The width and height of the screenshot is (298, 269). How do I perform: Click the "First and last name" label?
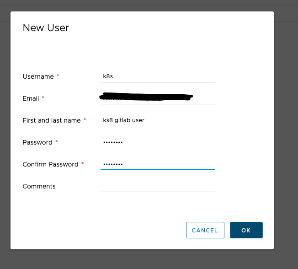(51, 120)
